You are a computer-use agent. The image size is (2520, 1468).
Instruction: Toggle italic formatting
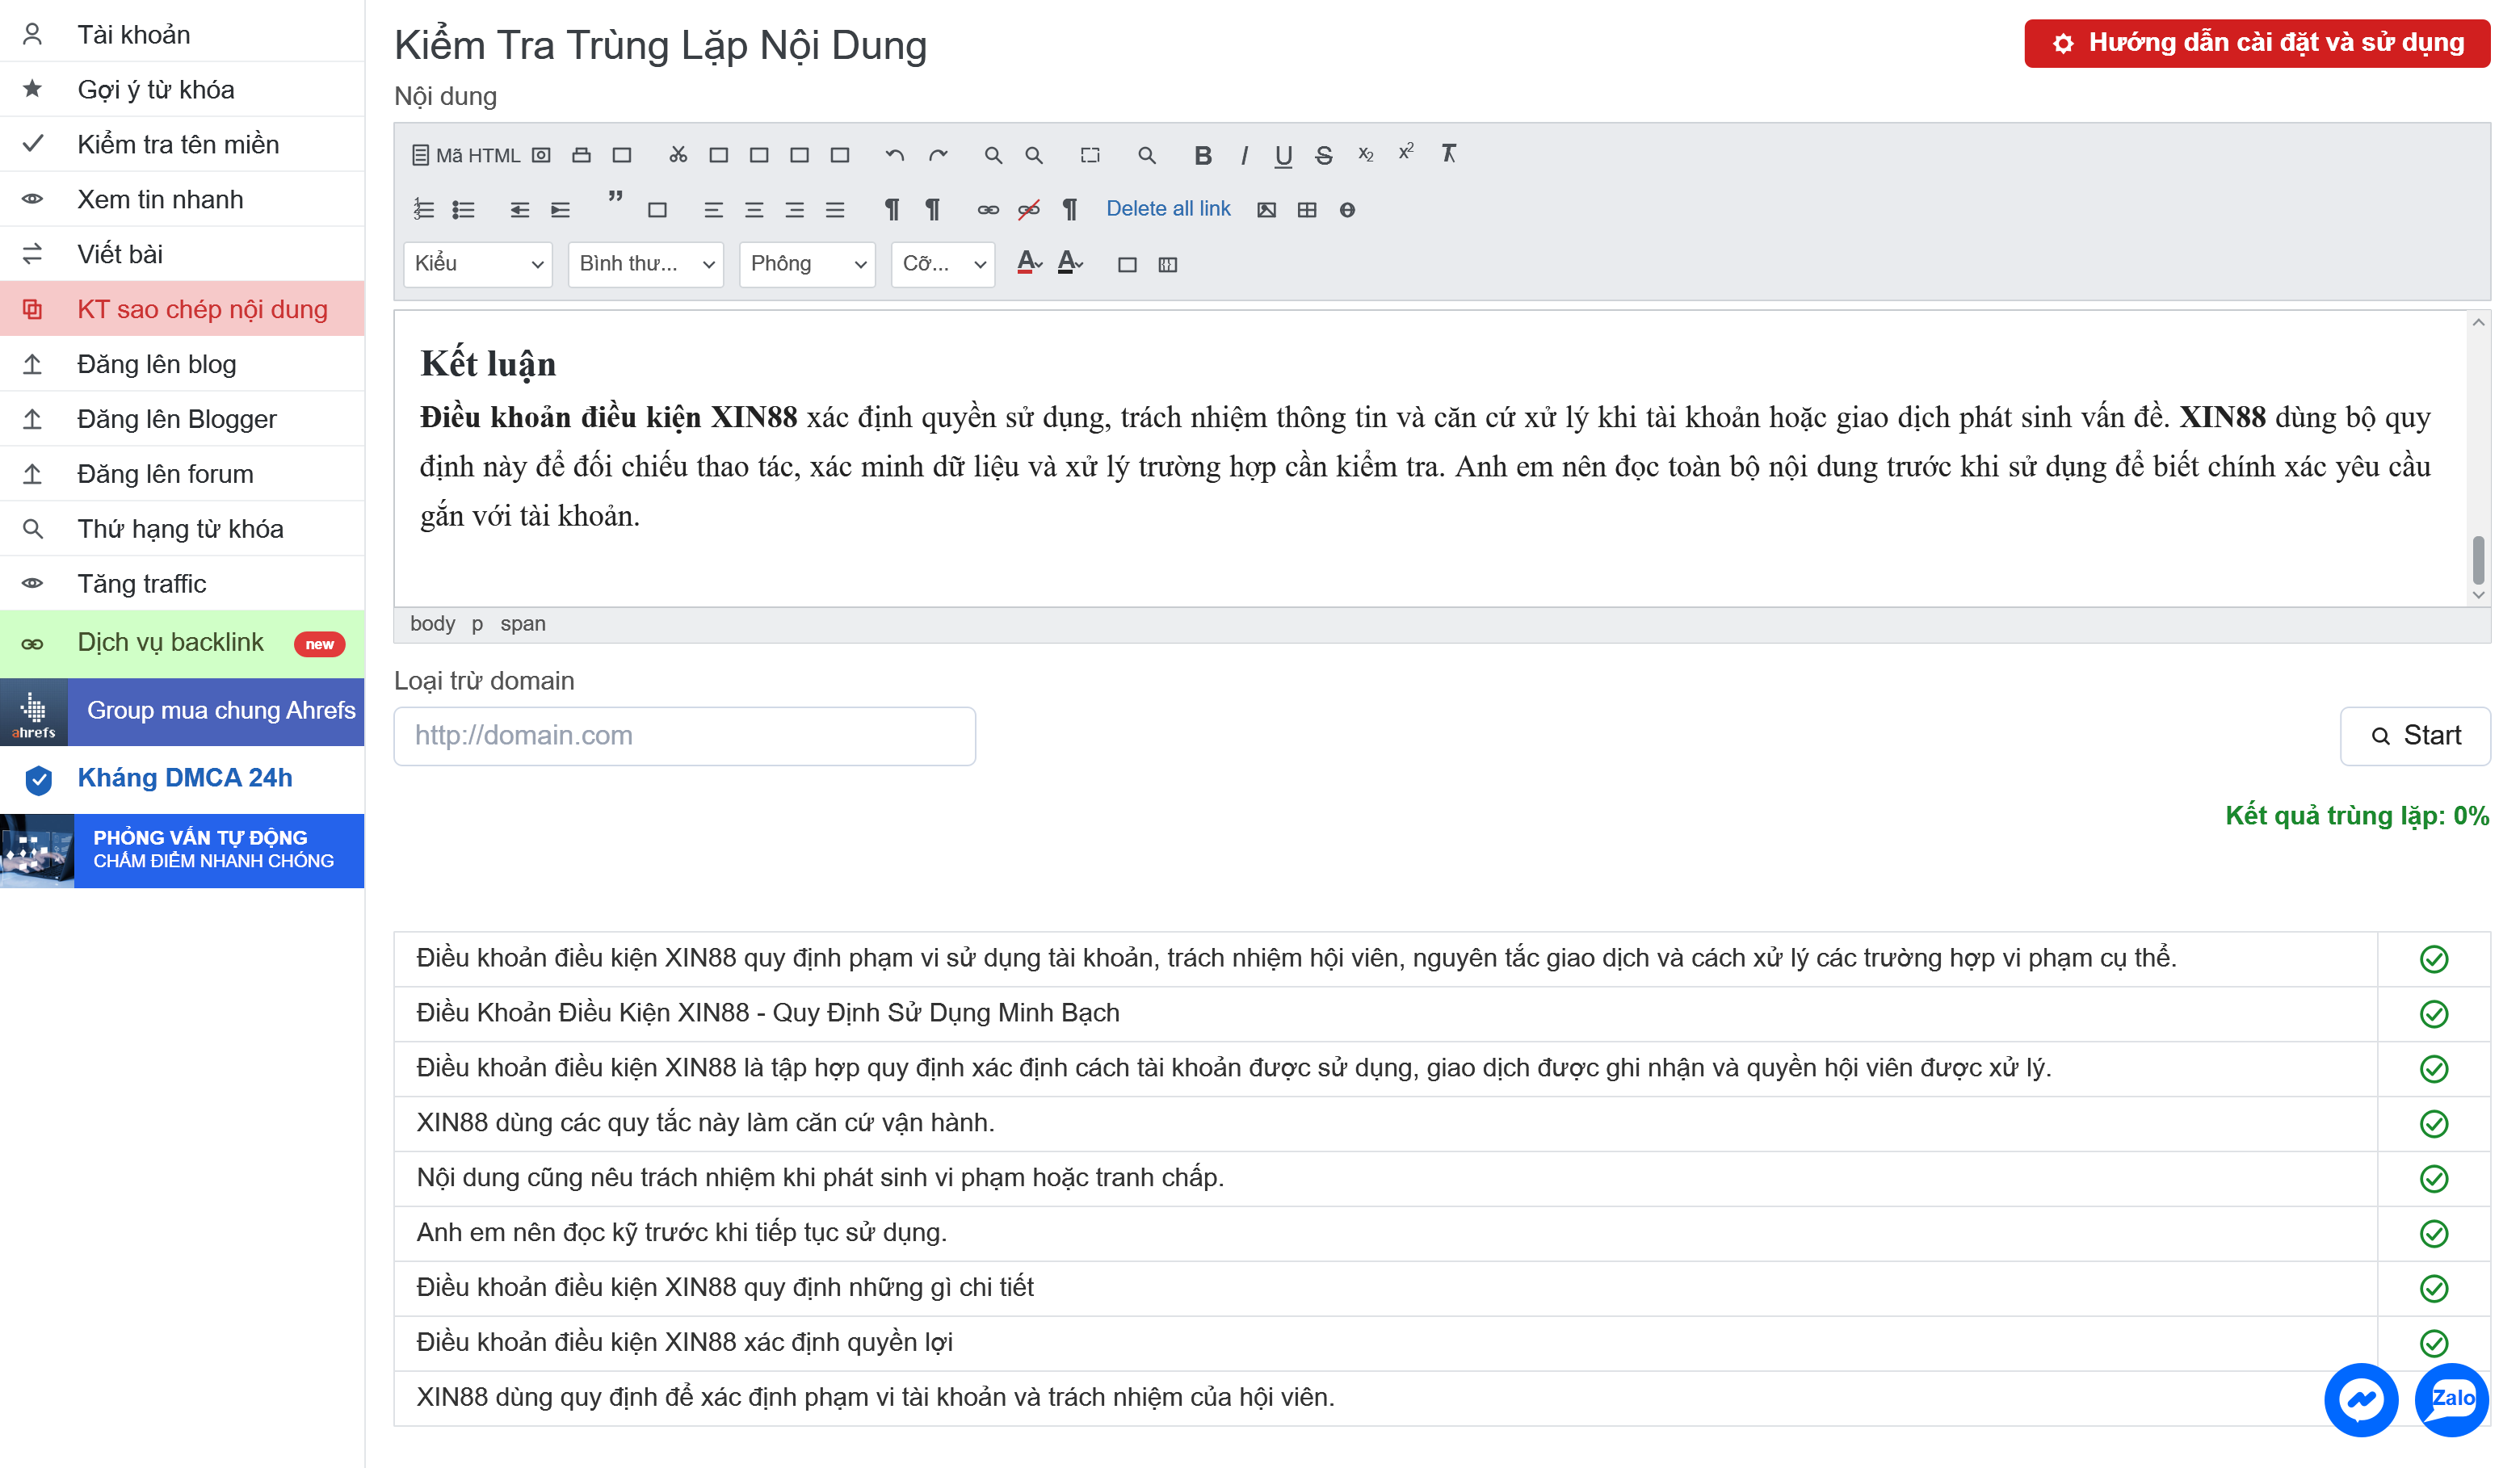[1244, 155]
